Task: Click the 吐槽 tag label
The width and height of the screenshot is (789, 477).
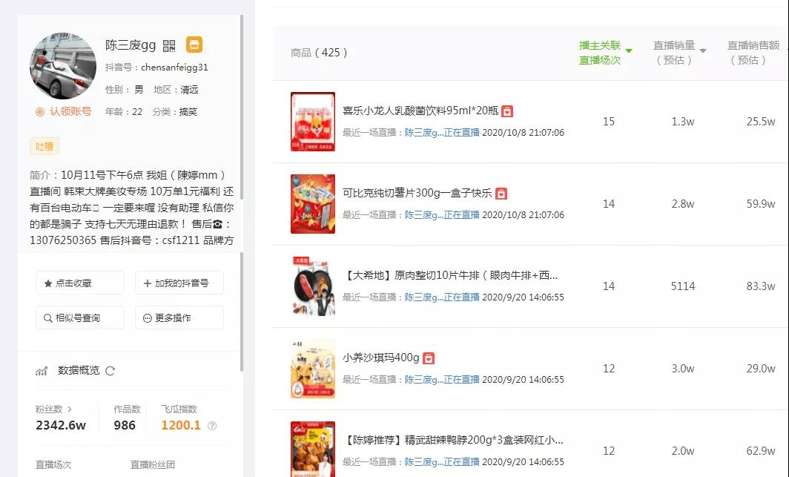Action: point(43,146)
